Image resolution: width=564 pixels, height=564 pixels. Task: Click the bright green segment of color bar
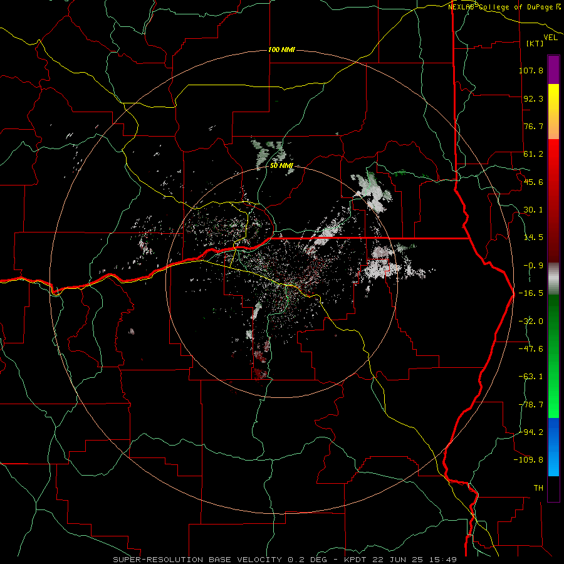point(553,356)
